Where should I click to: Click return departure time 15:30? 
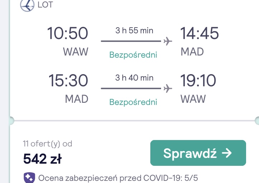point(68,81)
